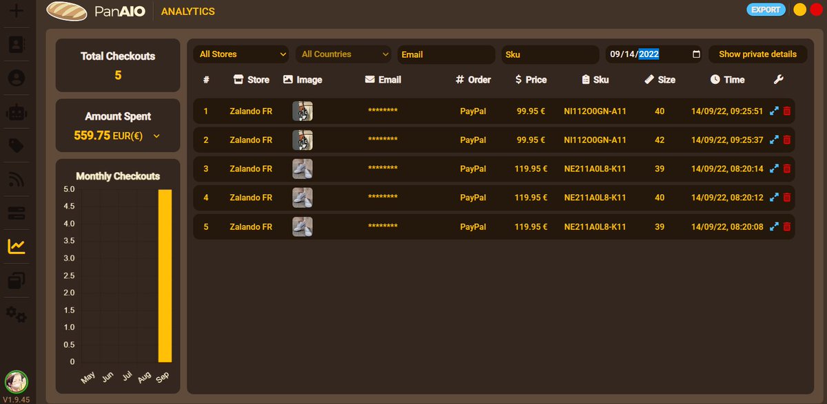Delete checkout row 5 with trash icon
The height and width of the screenshot is (404, 827).
tap(786, 226)
